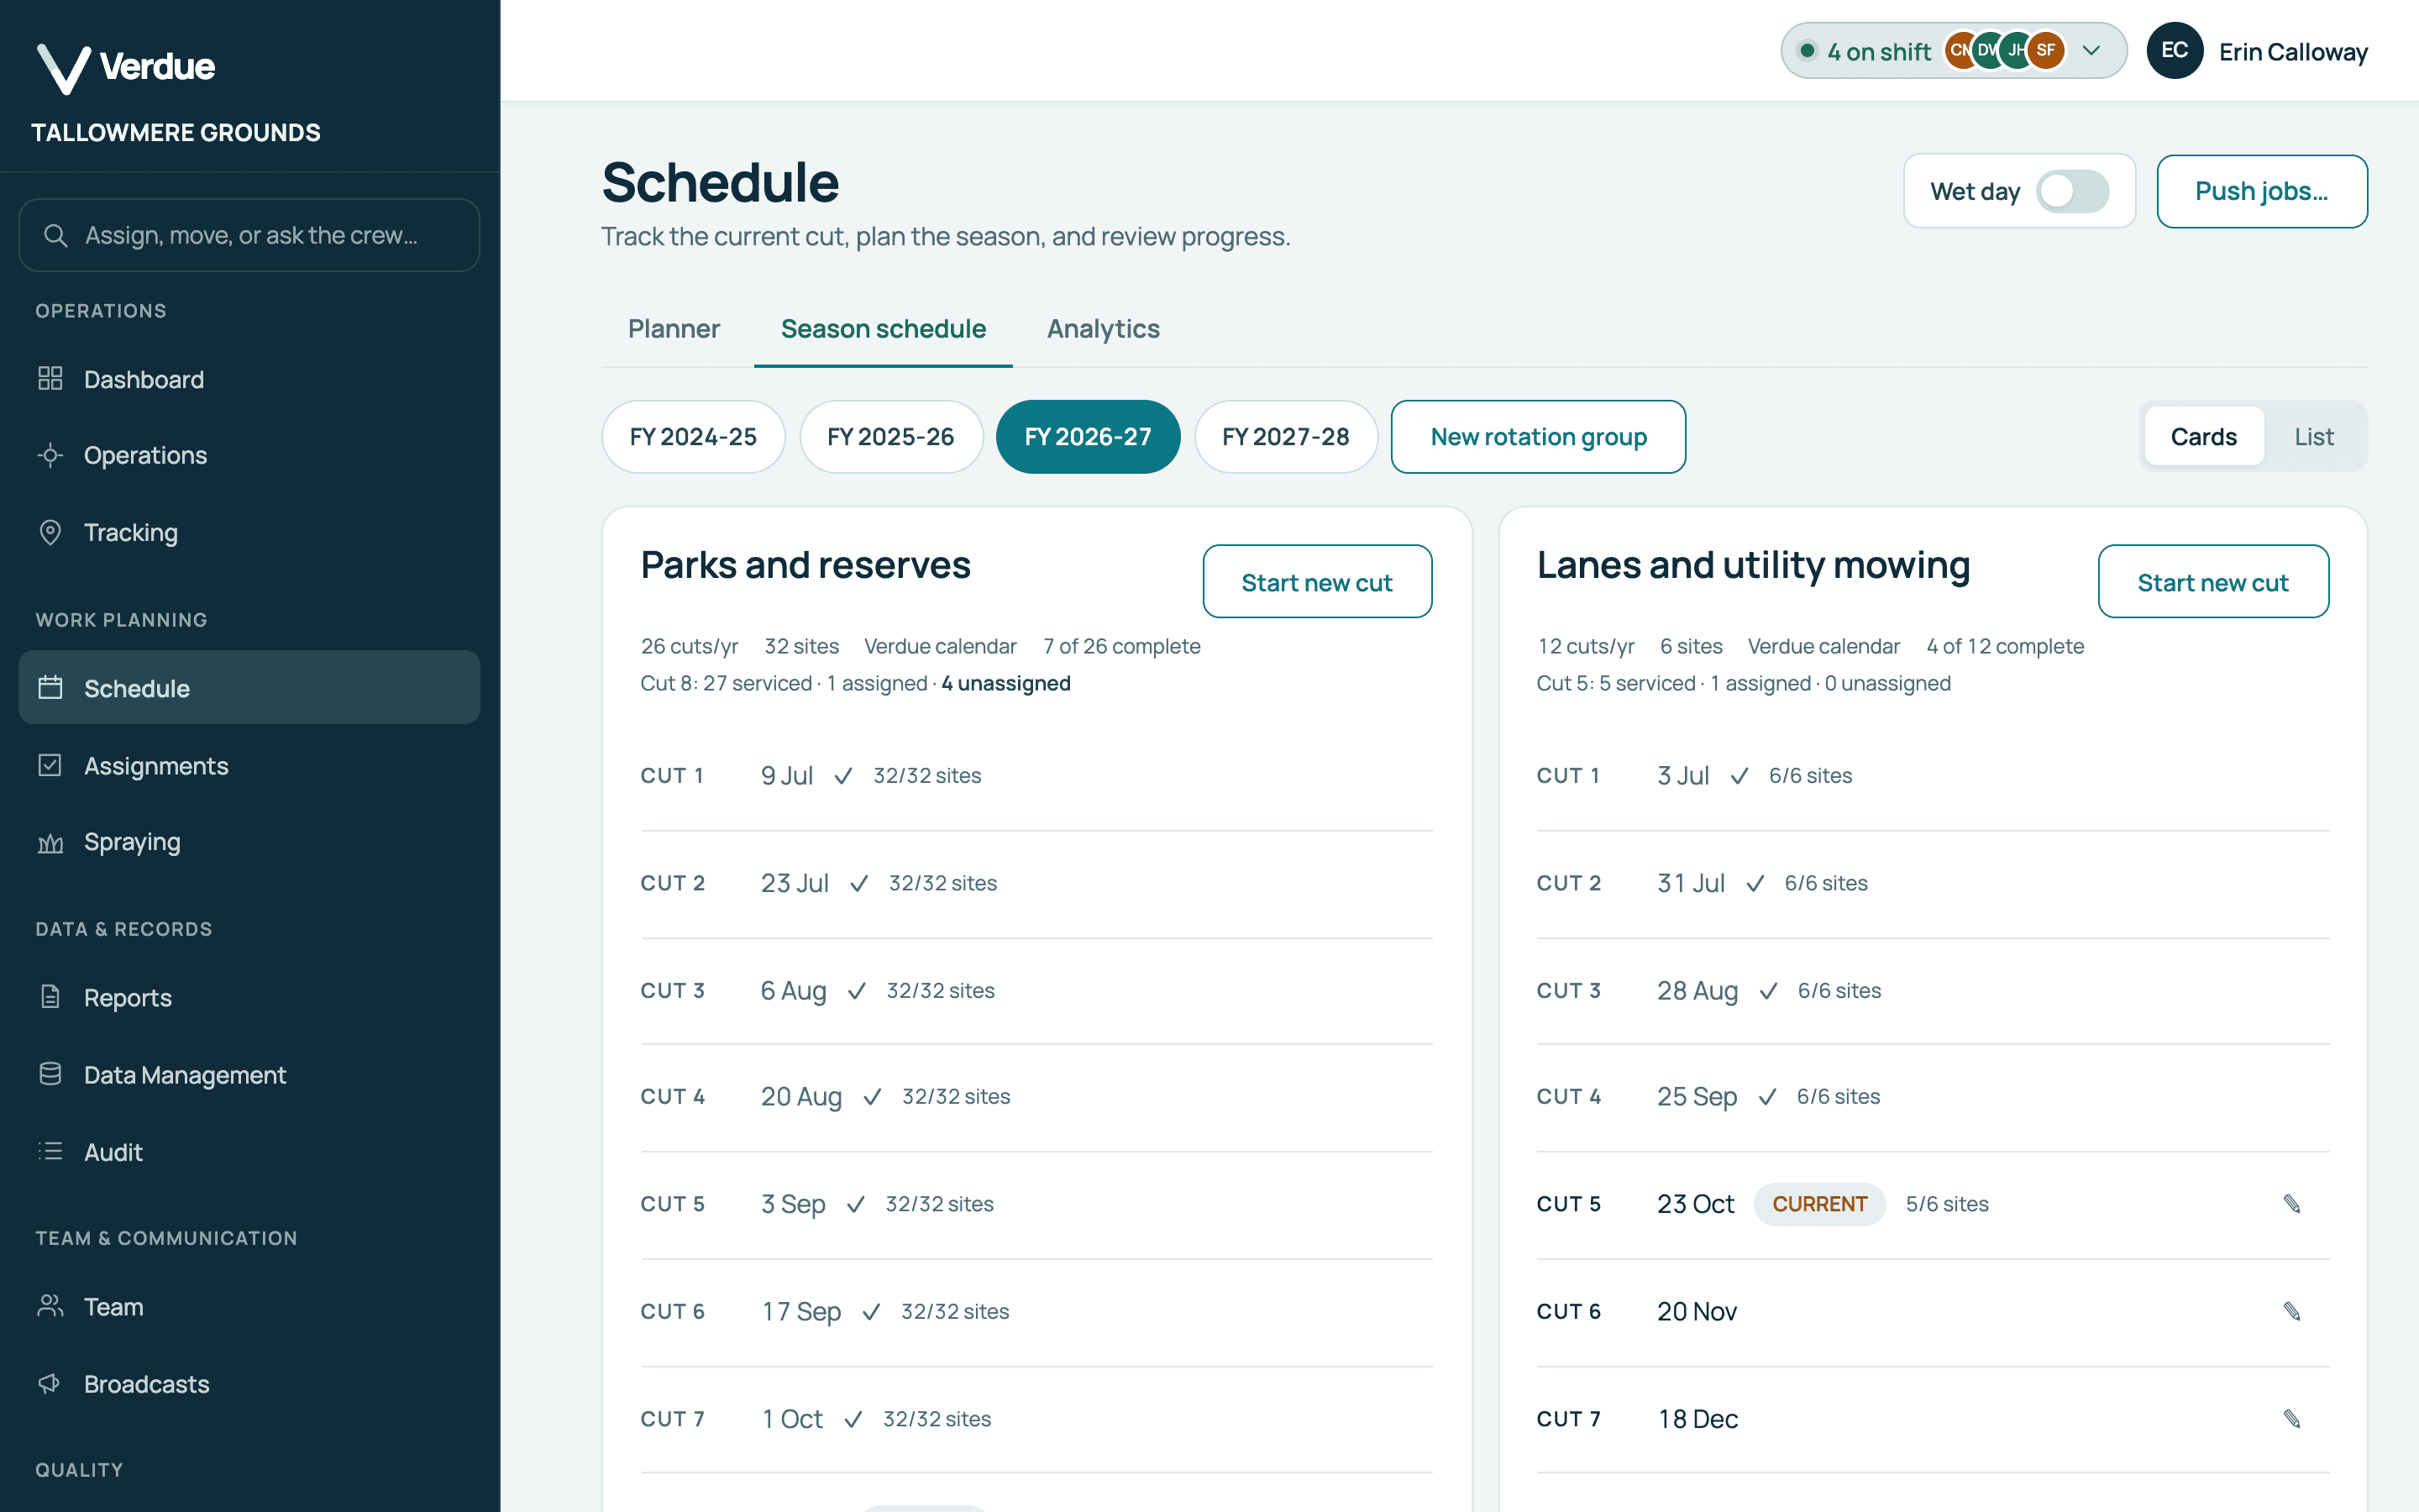The height and width of the screenshot is (1512, 2419).
Task: Edit Cut 6 20 Nov pencil icon
Action: pyautogui.click(x=2292, y=1311)
